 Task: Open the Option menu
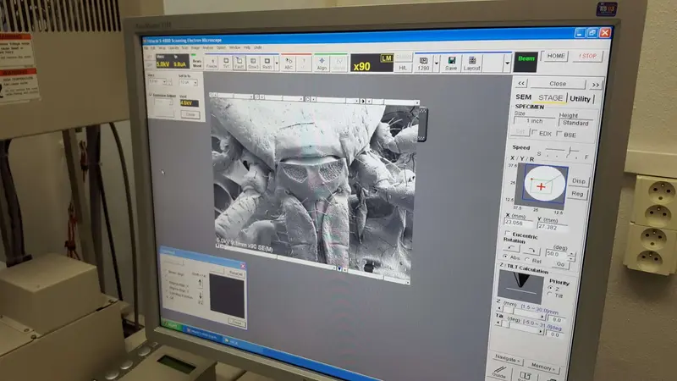click(x=221, y=47)
